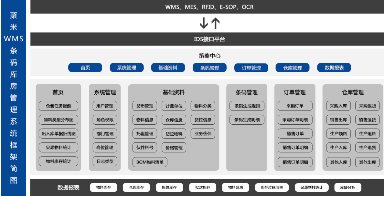Click the 仓库管理 gray panel heading
This screenshot has width=384, height=197.
click(x=353, y=92)
